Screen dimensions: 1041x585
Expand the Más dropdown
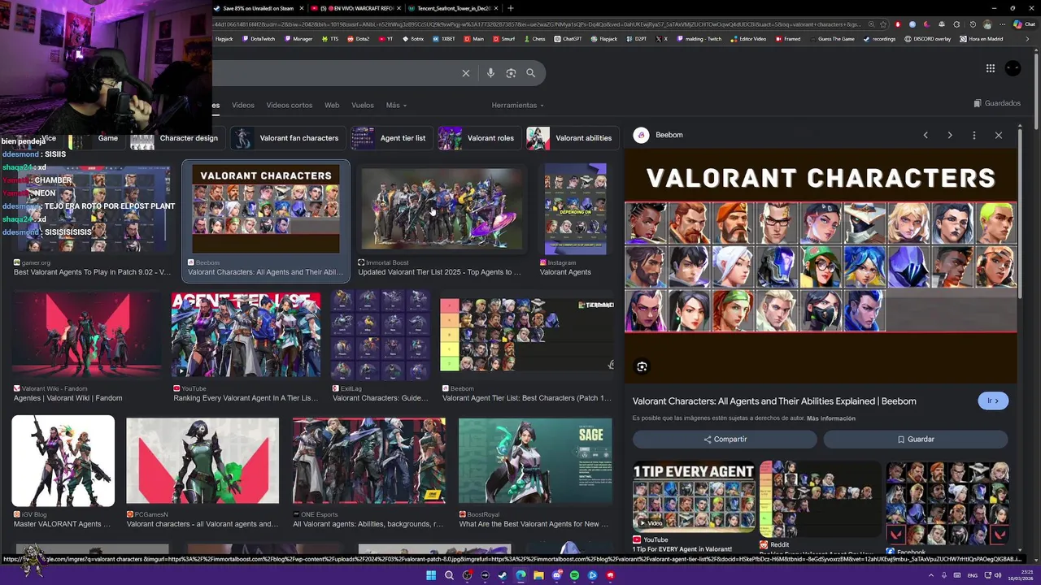[396, 105]
